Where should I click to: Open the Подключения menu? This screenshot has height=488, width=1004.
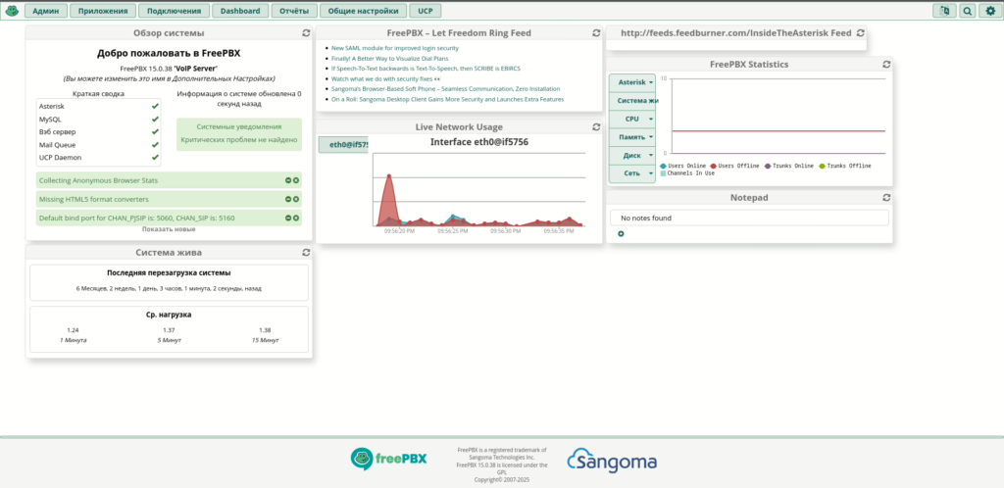tap(175, 11)
